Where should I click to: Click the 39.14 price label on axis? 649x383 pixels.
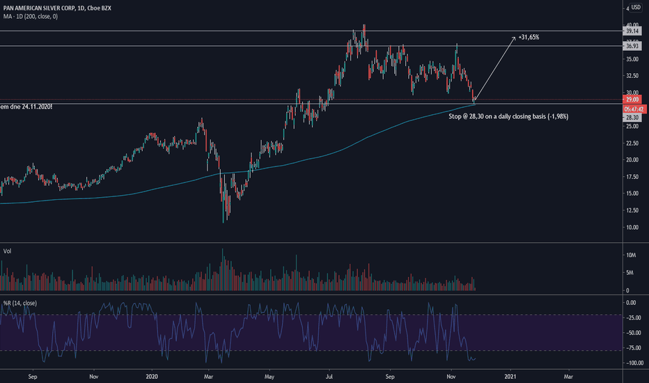coord(632,31)
